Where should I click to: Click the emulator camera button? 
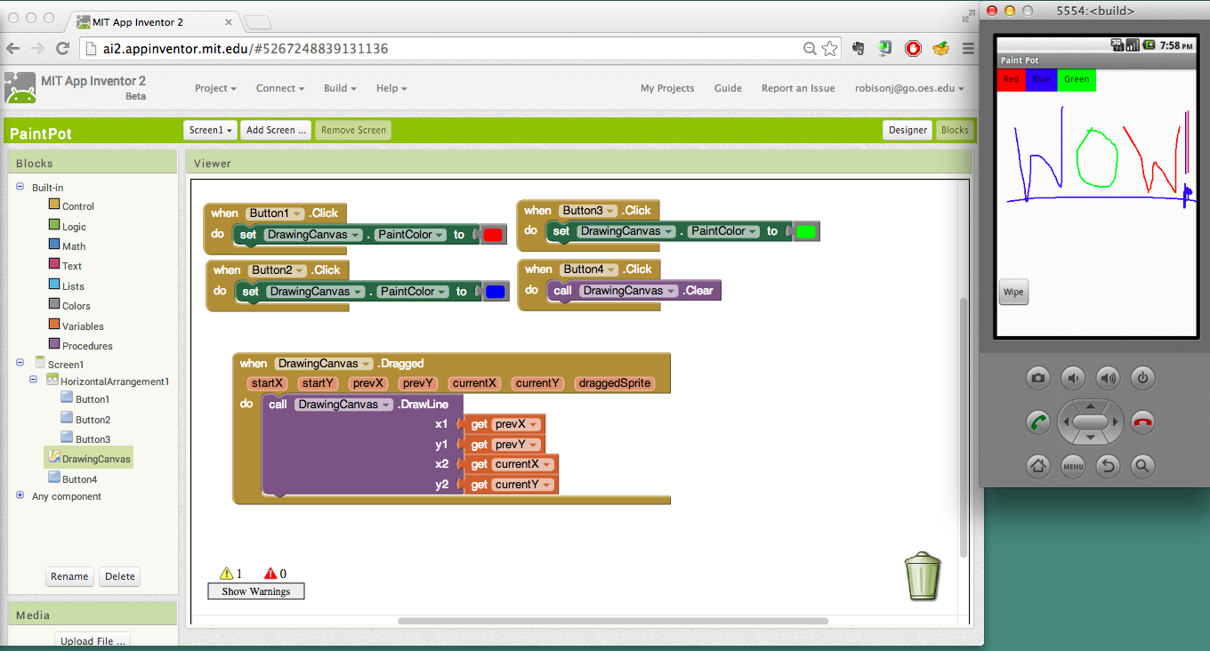[x=1037, y=378]
